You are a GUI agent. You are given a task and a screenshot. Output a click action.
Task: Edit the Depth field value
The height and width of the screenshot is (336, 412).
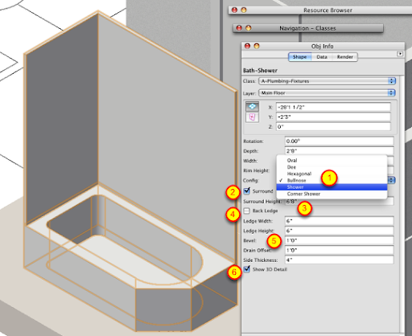click(x=339, y=151)
